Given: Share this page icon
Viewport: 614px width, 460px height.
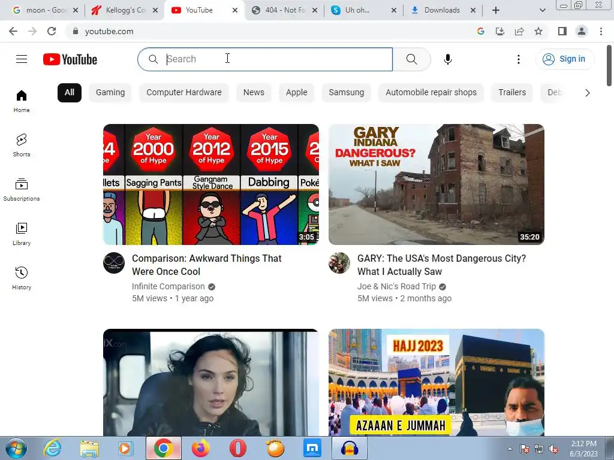Looking at the screenshot, I should click(x=519, y=31).
